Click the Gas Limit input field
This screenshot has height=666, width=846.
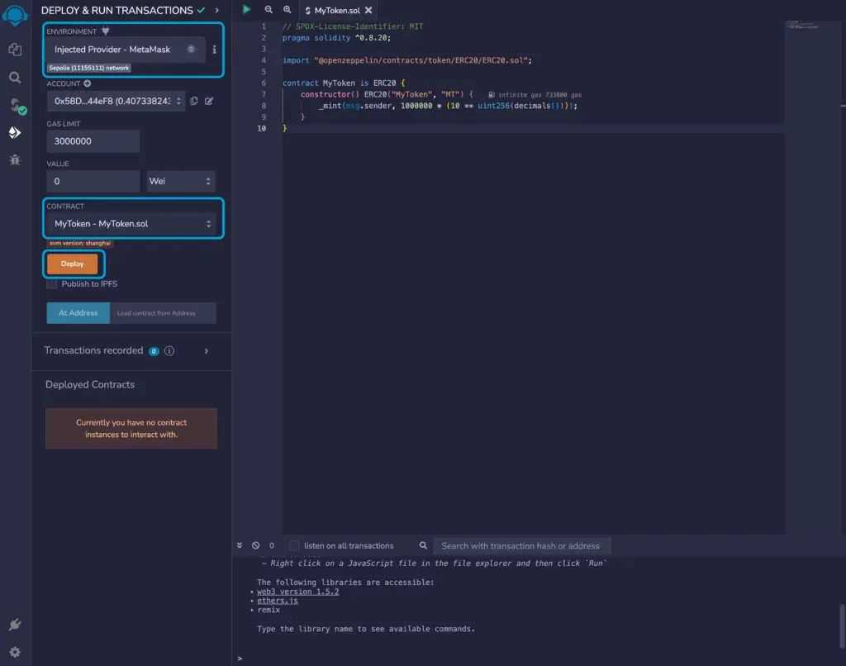click(x=93, y=141)
